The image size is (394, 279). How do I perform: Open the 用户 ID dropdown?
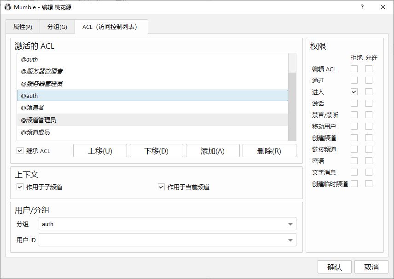tap(290, 240)
